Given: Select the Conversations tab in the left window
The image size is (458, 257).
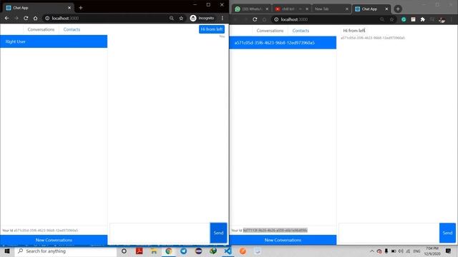Looking at the screenshot, I should tap(41, 29).
